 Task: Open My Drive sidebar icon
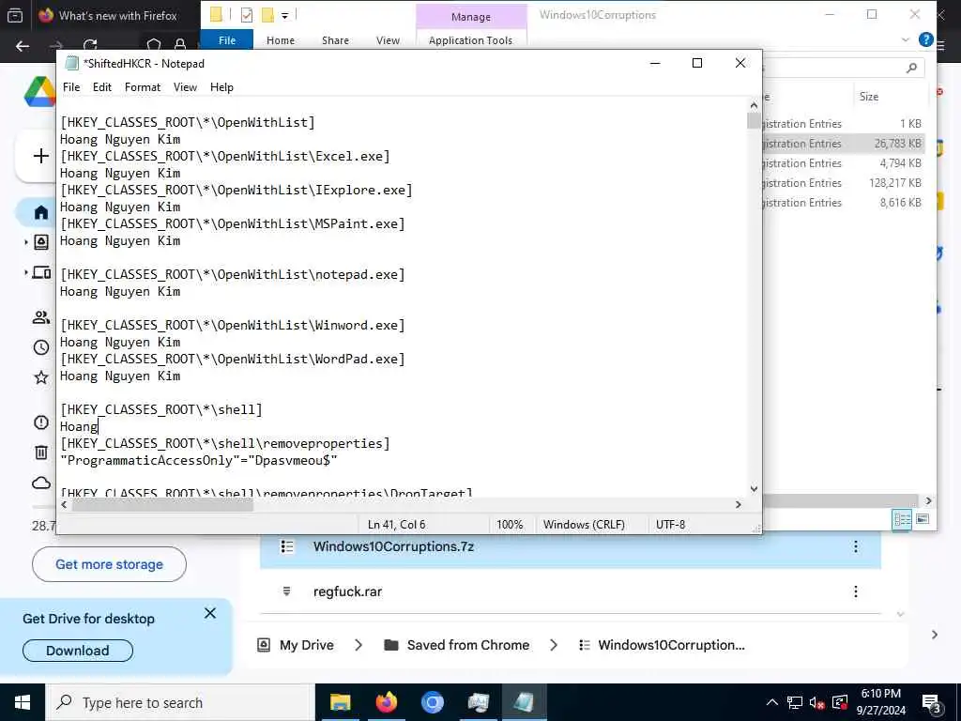coord(41,242)
